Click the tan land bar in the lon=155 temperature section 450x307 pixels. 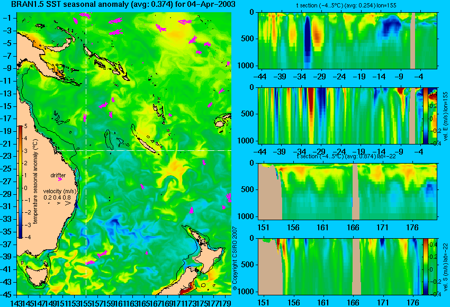tap(412, 40)
